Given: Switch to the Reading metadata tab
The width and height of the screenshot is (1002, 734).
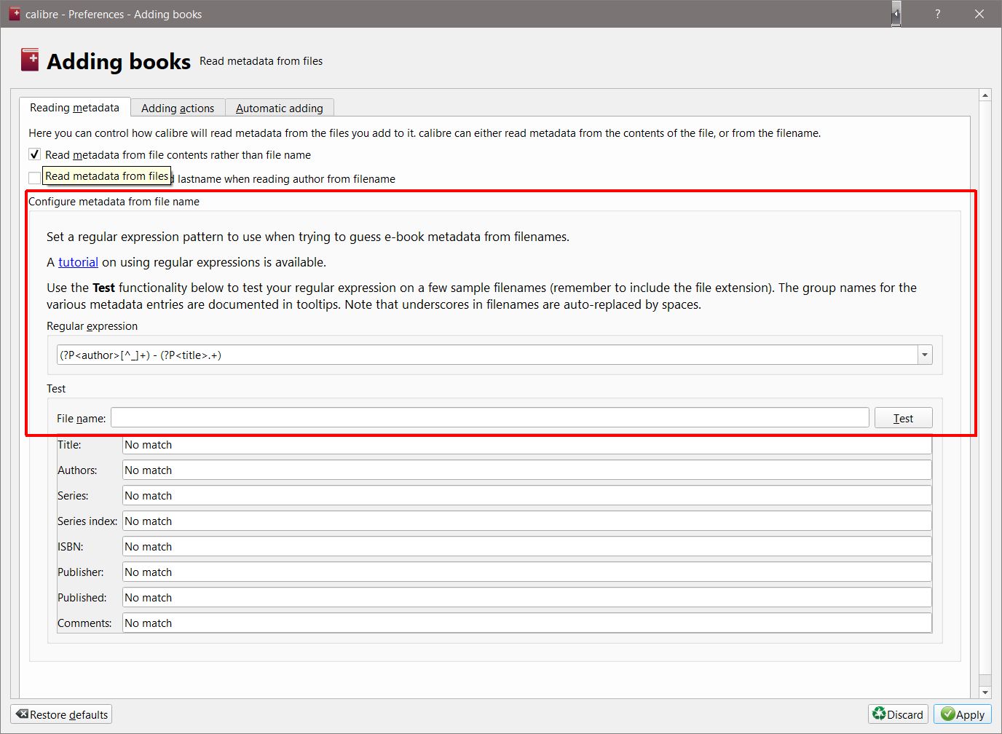Looking at the screenshot, I should [x=74, y=107].
